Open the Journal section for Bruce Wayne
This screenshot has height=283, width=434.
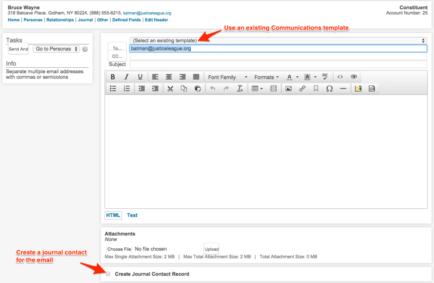click(x=85, y=19)
